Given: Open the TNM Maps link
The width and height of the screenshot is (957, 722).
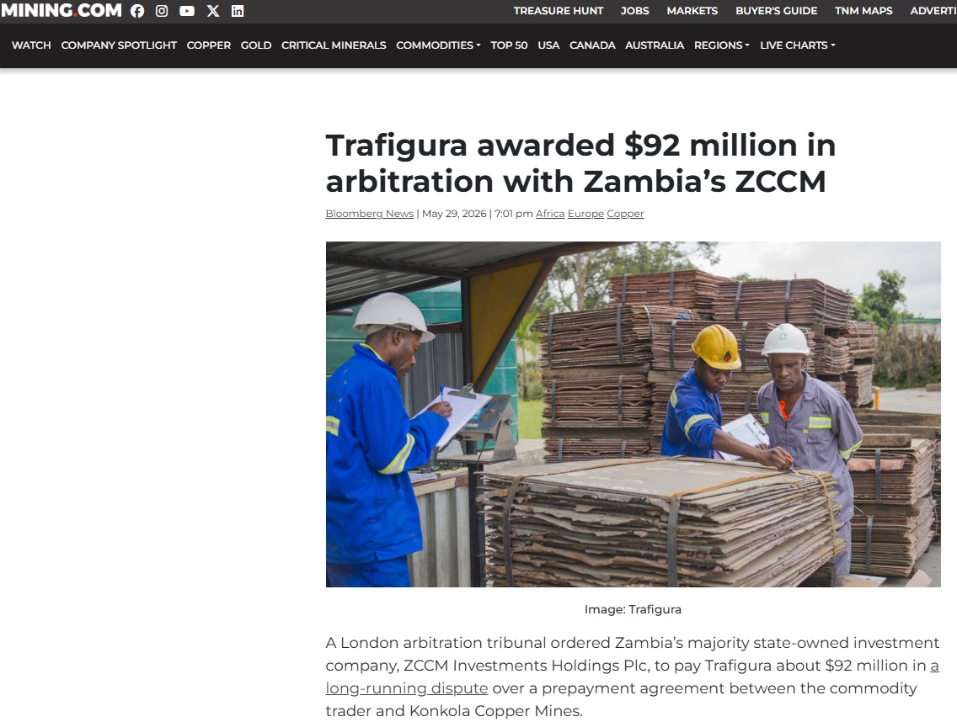Looking at the screenshot, I should coord(863,11).
